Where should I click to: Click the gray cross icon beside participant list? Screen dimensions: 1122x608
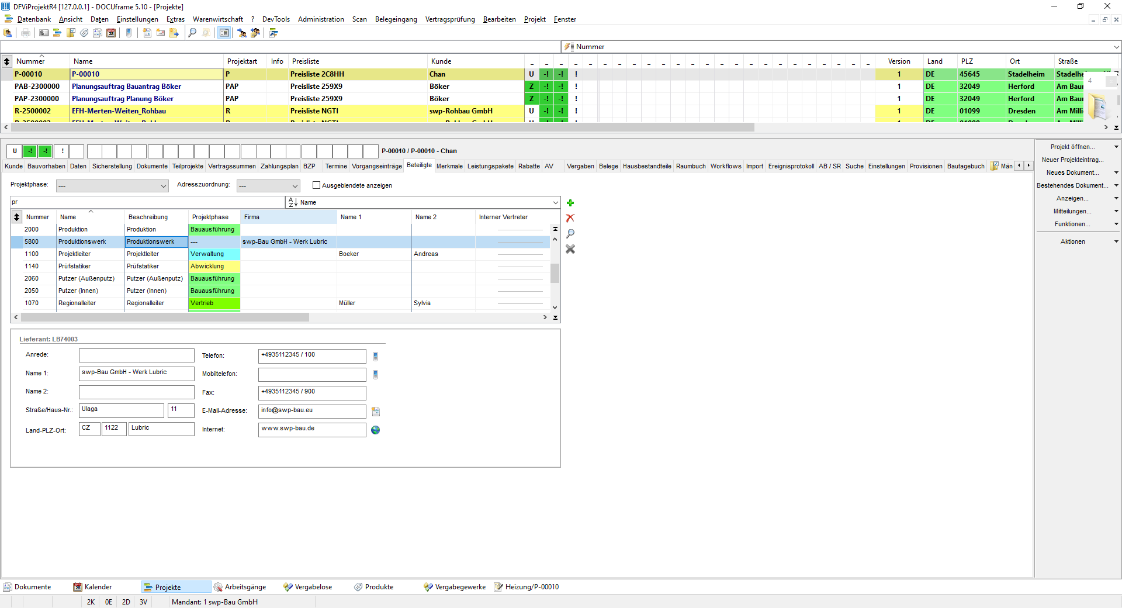[570, 249]
